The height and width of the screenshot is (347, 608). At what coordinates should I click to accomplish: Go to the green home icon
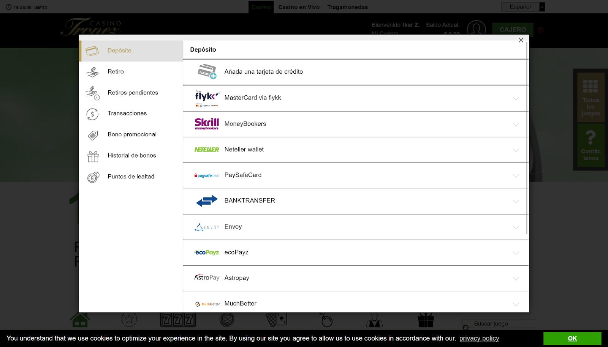point(80,320)
